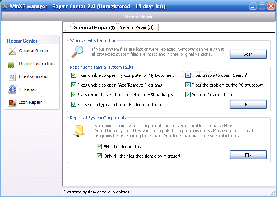Screen dimensions: 277x197
Task: Toggle Fixes unable to open Add/Remove Programs
Action: [x=74, y=85]
